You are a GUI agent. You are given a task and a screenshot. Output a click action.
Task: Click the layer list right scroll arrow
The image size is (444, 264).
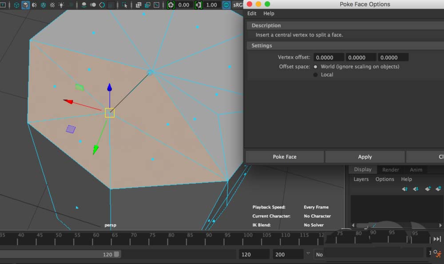click(440, 225)
